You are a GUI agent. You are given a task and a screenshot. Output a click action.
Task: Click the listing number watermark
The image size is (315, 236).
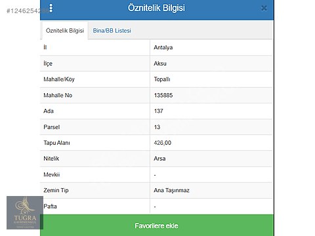coord(28,11)
